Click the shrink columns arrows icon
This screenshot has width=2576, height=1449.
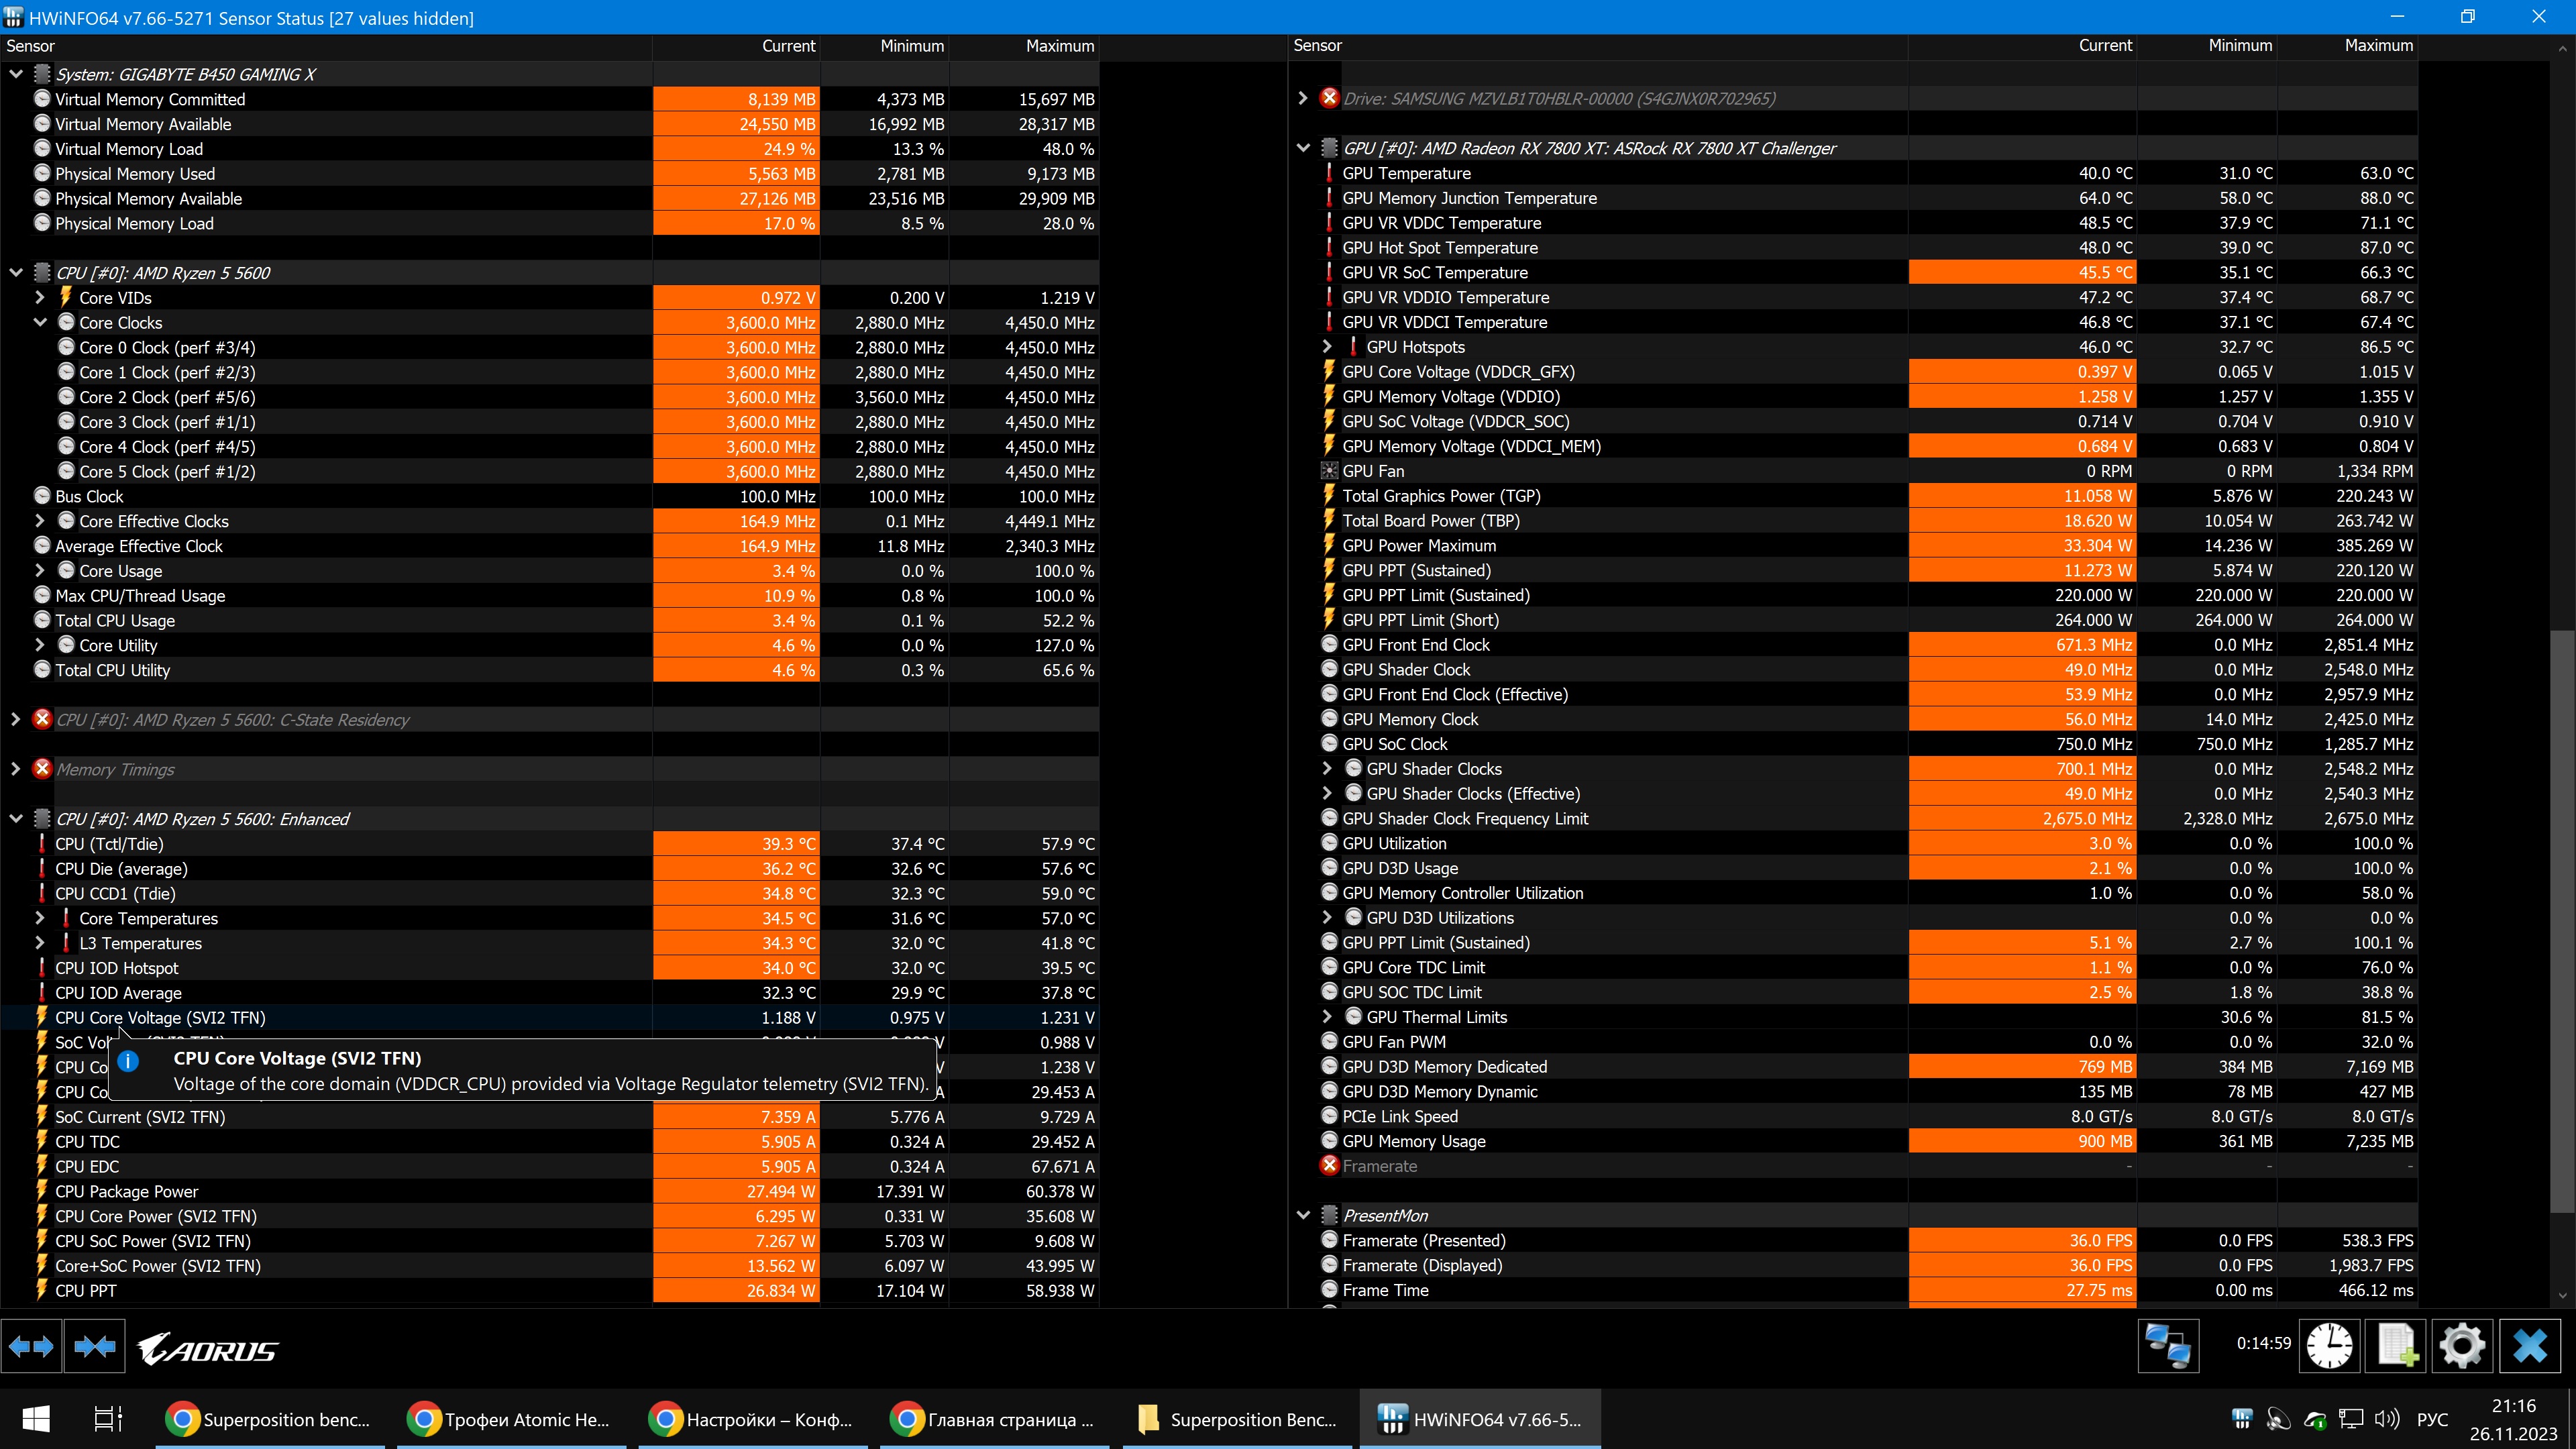(x=95, y=1347)
